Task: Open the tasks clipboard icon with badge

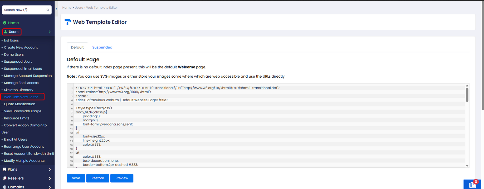Action: coord(473,185)
